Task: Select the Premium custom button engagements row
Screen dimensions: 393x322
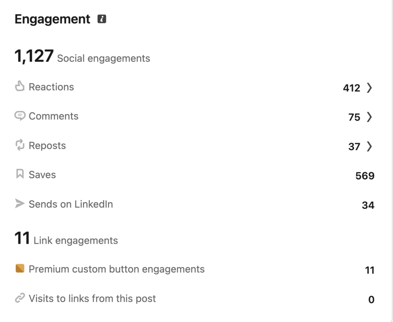Action: (x=195, y=269)
